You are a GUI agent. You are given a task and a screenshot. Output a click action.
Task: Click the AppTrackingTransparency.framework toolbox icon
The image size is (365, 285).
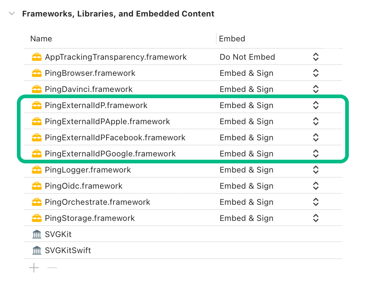[x=37, y=57]
